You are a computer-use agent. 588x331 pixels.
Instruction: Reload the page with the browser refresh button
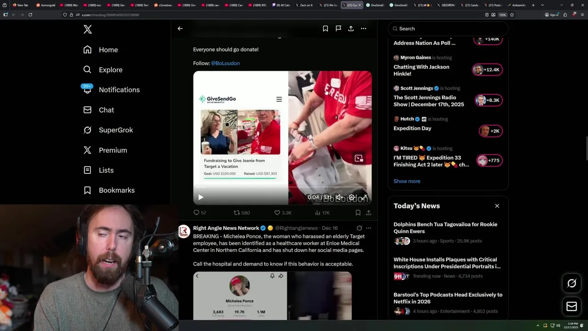click(x=30, y=15)
